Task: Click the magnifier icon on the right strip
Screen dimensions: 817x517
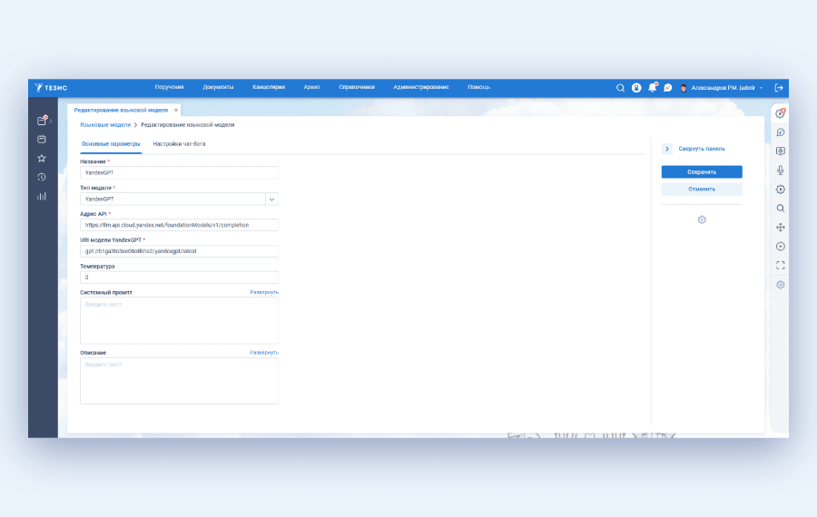Action: [780, 209]
